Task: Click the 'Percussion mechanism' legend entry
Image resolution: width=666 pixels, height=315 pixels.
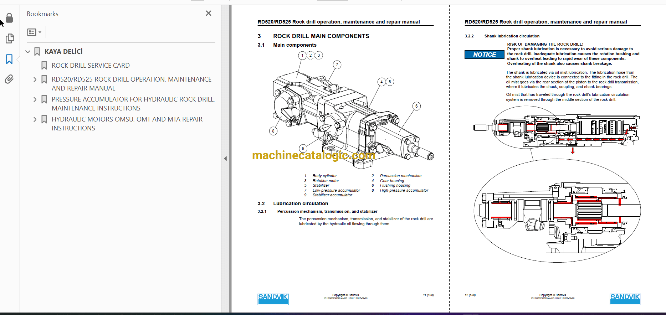Action: coord(401,176)
